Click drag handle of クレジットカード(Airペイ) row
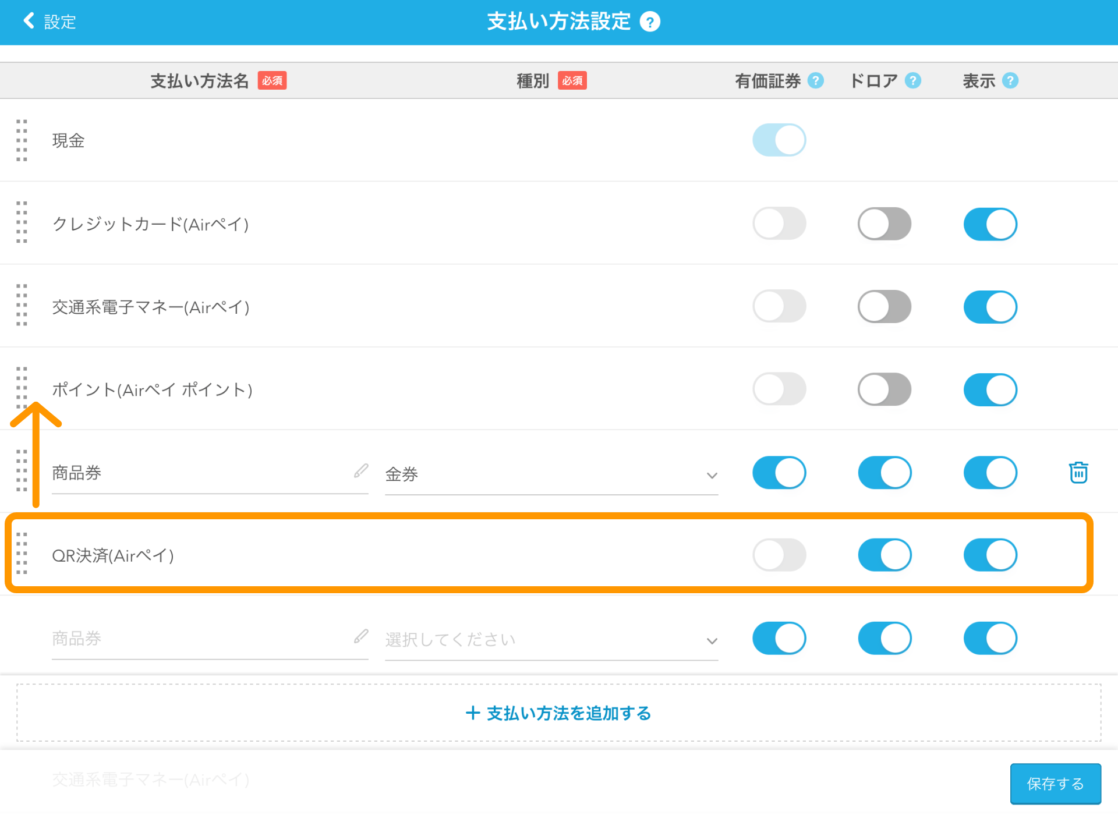Image resolution: width=1118 pixels, height=815 pixels. click(x=22, y=222)
